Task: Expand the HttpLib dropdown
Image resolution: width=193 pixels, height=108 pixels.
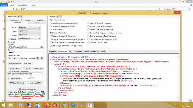Action: pyautogui.click(x=29, y=35)
